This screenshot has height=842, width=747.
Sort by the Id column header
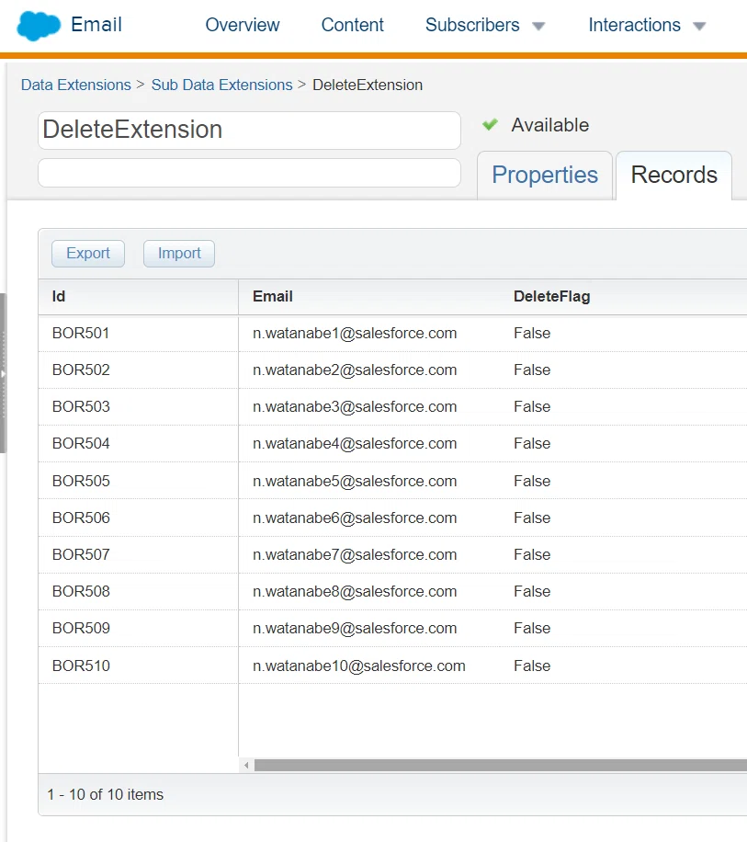(139, 296)
